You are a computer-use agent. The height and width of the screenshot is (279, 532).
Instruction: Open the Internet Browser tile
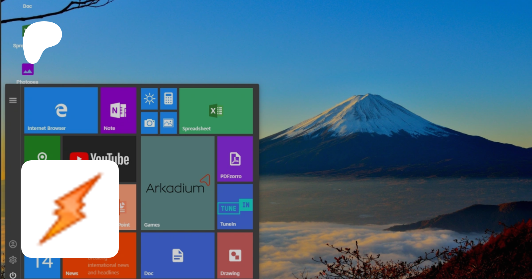[61, 110]
